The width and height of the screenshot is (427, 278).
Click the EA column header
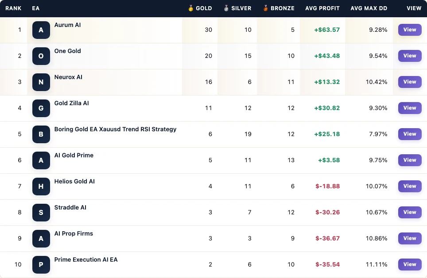pyautogui.click(x=36, y=8)
